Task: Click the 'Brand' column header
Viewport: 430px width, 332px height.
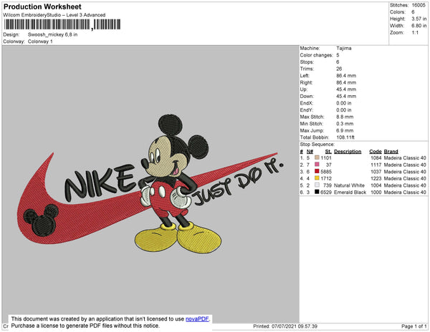Action: [391, 152]
